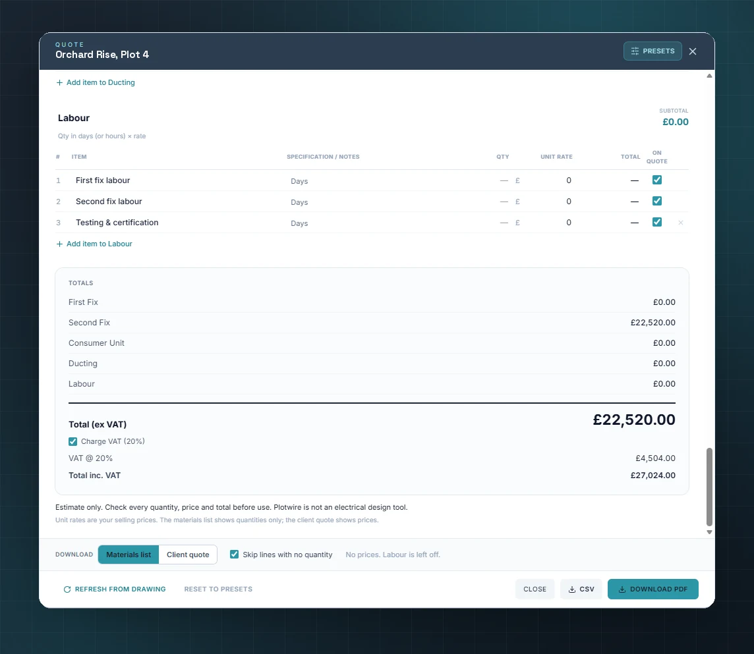This screenshot has height=654, width=754.
Task: Toggle Skip lines with no quantity
Action: click(234, 555)
